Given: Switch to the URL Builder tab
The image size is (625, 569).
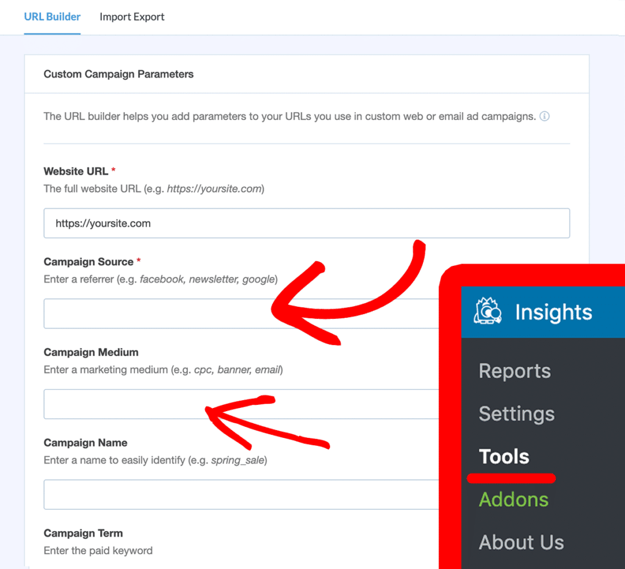Looking at the screenshot, I should click(52, 16).
